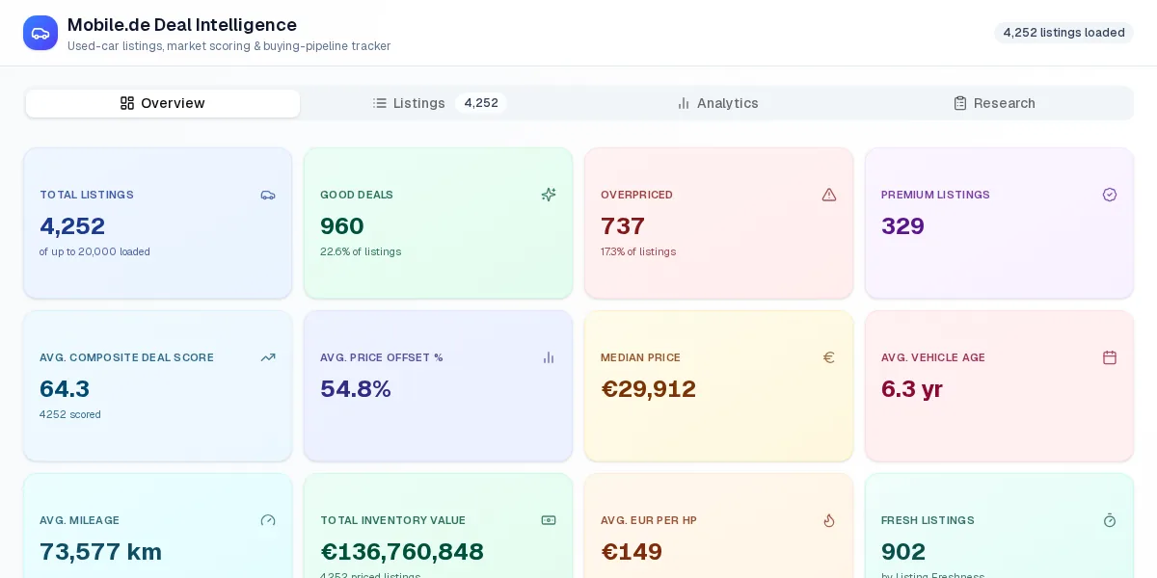Click the bar chart icon on Price Offset card
The image size is (1157, 578).
tap(549, 357)
